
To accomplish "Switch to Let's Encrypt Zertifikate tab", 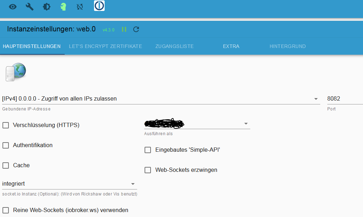I will click(x=105, y=46).
